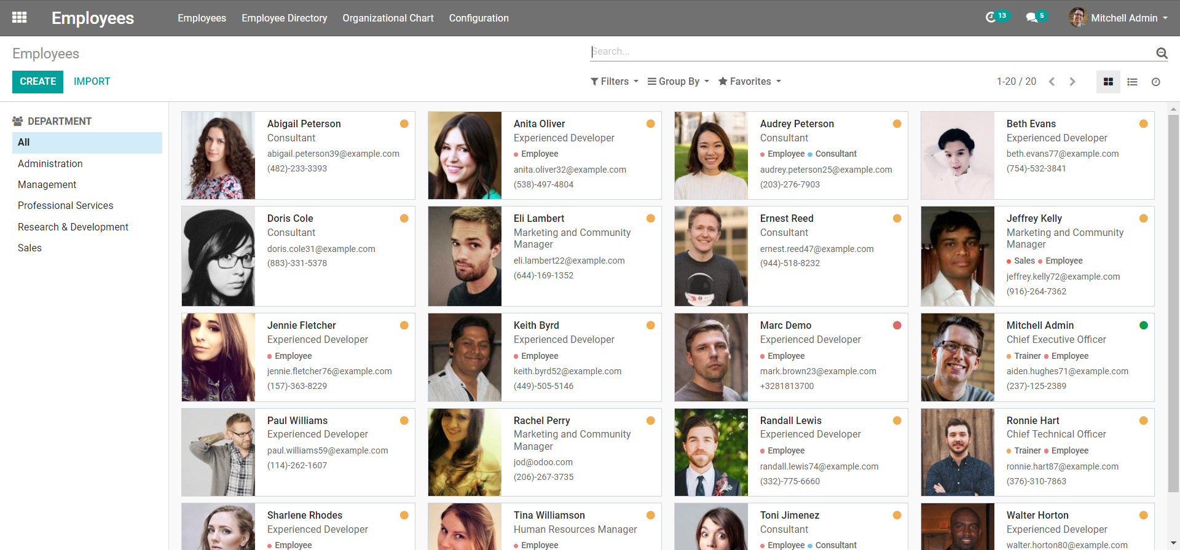1180x550 pixels.
Task: Click Rachel Perry's orange status dot
Action: coord(651,420)
